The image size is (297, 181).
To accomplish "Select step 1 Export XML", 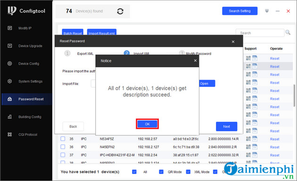I will click(79, 54).
